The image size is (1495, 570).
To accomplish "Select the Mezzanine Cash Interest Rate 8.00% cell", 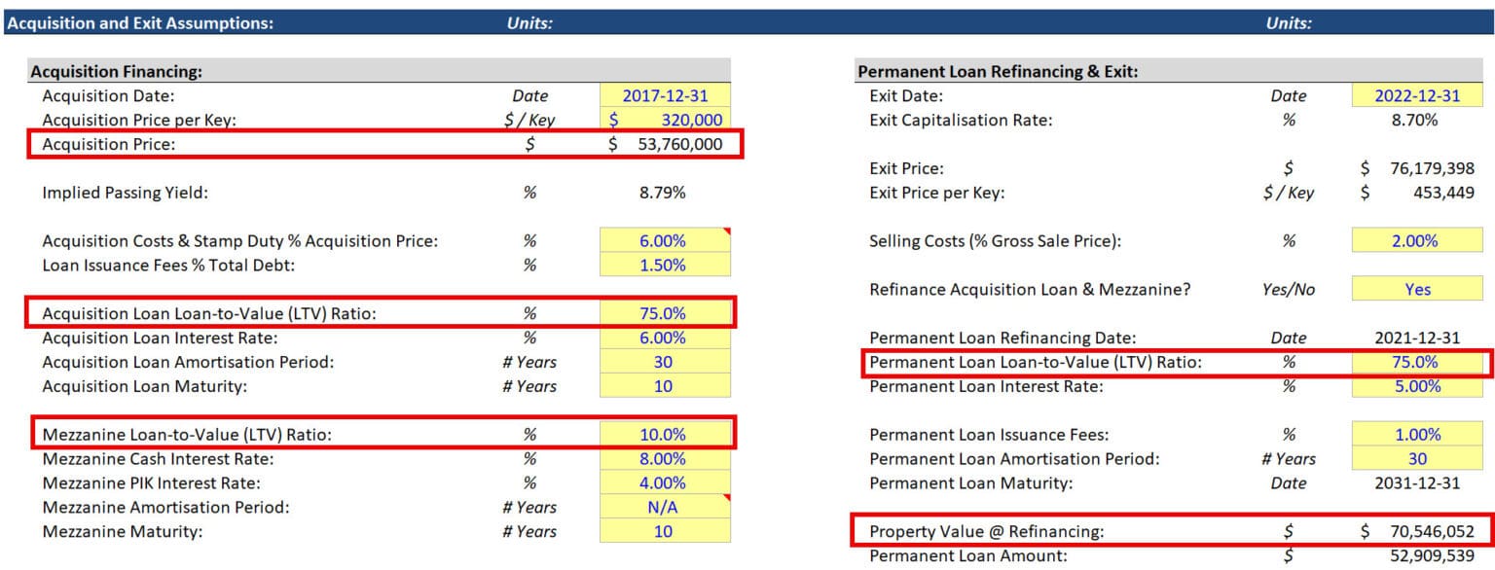I will coord(665,458).
